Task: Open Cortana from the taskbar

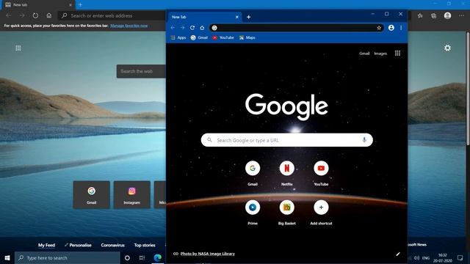Action: (x=127, y=258)
